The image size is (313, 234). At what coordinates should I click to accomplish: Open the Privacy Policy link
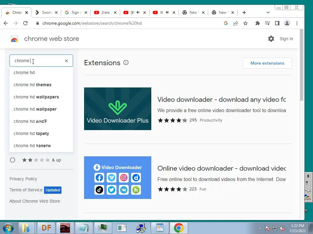tap(23, 179)
